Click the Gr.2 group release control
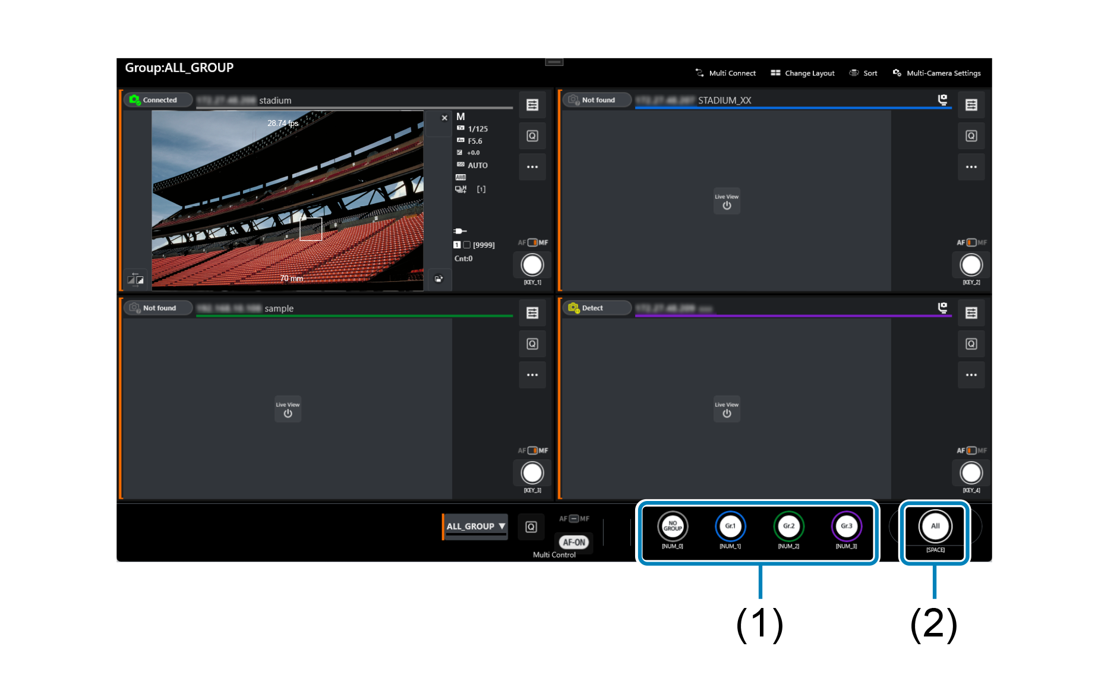This screenshot has height=687, width=1114. point(788,526)
